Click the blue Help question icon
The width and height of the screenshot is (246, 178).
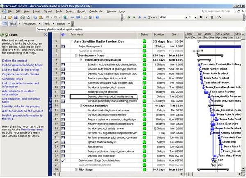tap(97, 17)
